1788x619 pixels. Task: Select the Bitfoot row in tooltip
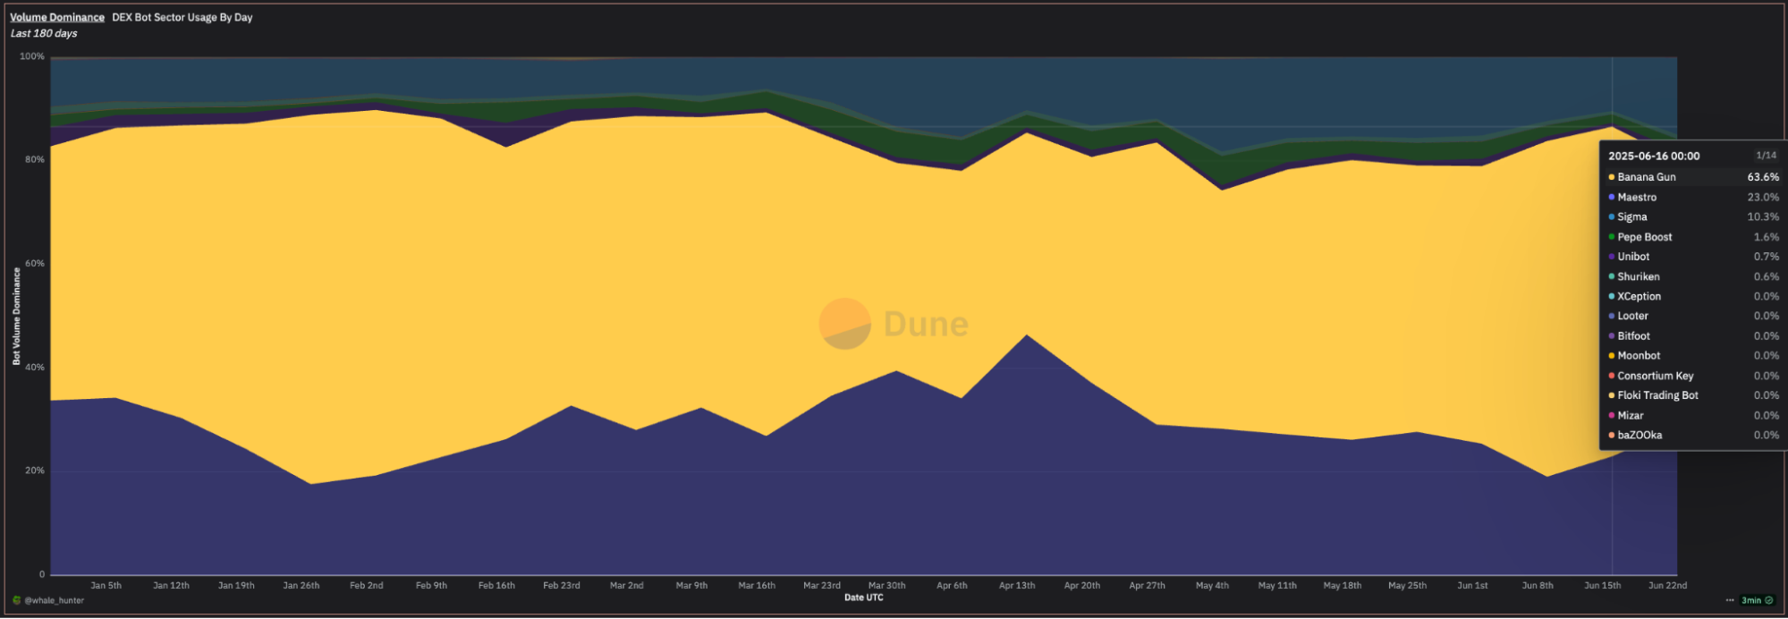[x=1693, y=335]
